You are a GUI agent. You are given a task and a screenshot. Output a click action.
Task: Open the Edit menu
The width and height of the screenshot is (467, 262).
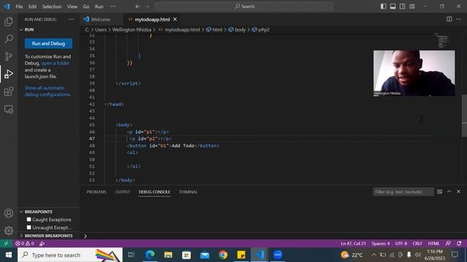[x=32, y=7]
